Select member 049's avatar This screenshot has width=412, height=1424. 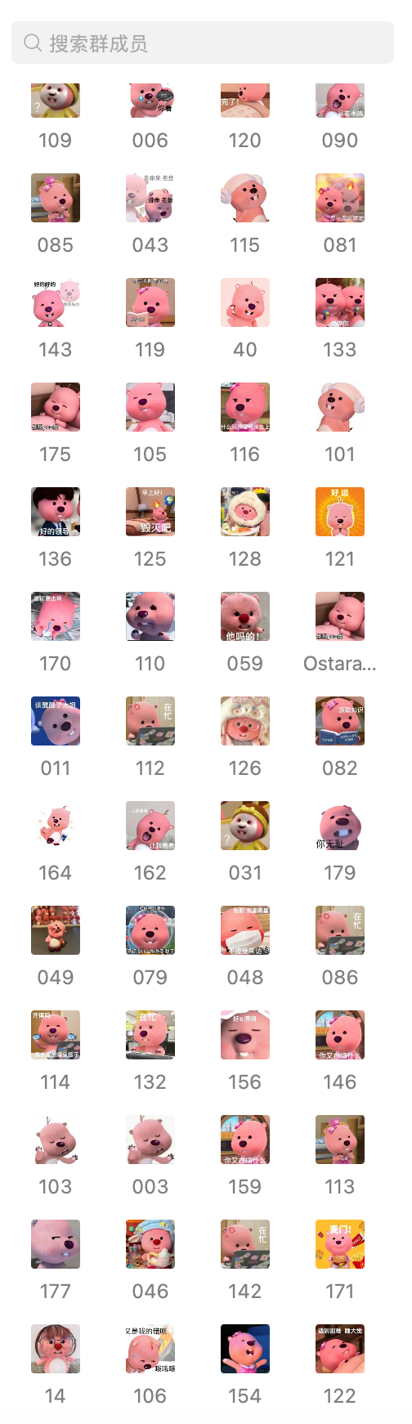tap(56, 930)
